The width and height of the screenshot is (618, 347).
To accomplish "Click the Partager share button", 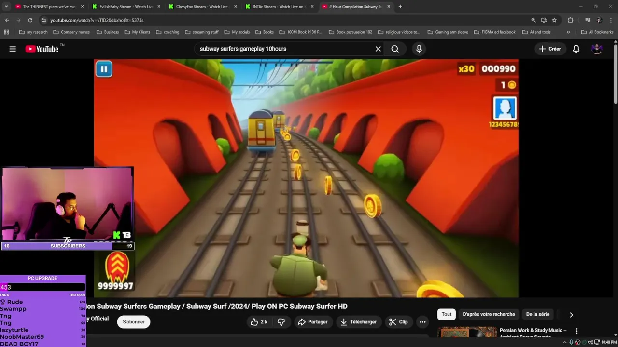I will click(x=312, y=322).
